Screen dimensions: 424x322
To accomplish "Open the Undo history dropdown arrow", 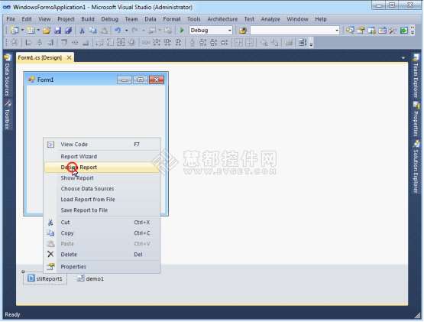I will (126, 31).
